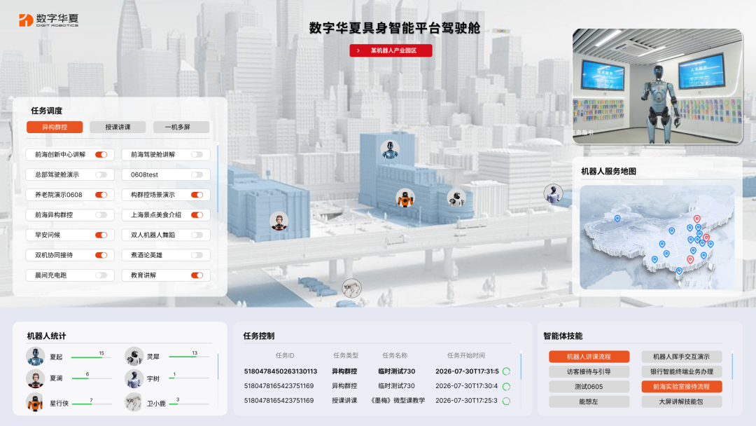The height and width of the screenshot is (426, 756).
Task: Toggle the 煮酒论英雄 switch
Action: [197, 255]
